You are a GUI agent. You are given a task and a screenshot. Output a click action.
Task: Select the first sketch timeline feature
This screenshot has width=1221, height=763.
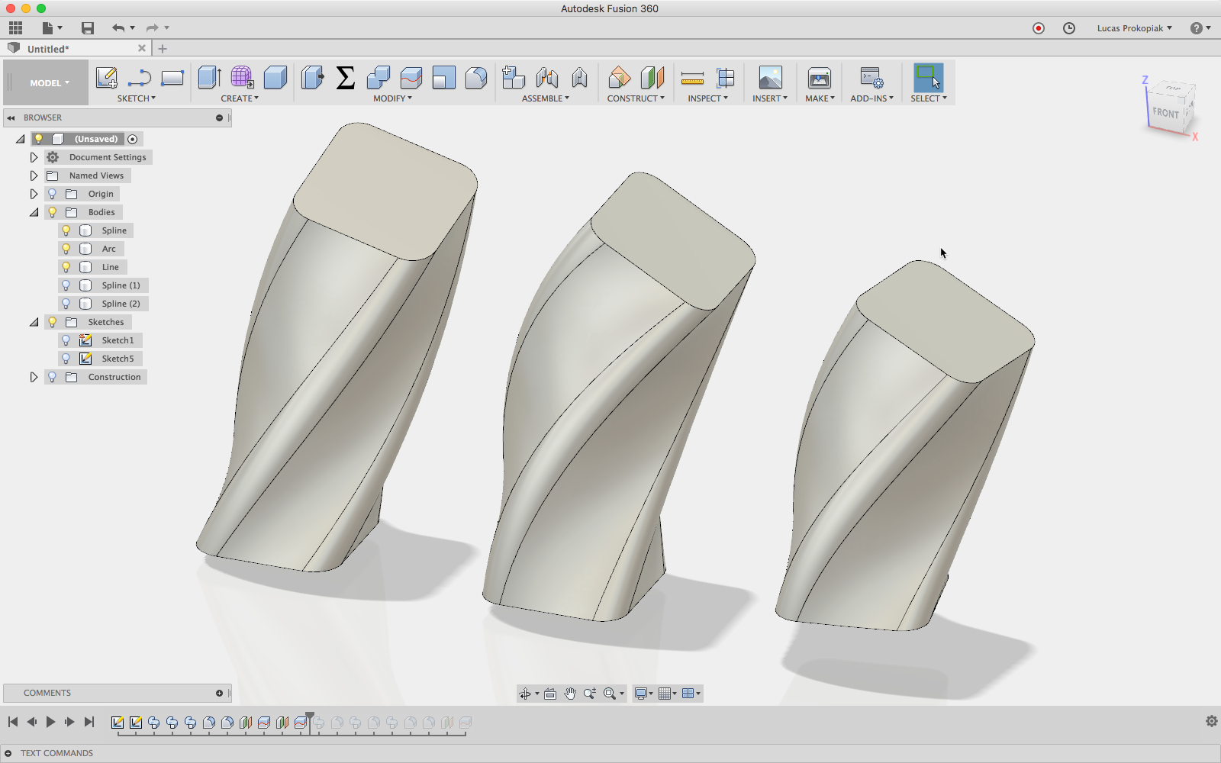pyautogui.click(x=118, y=722)
